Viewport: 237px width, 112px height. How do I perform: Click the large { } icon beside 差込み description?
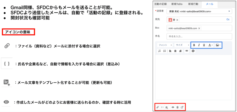click(7, 64)
